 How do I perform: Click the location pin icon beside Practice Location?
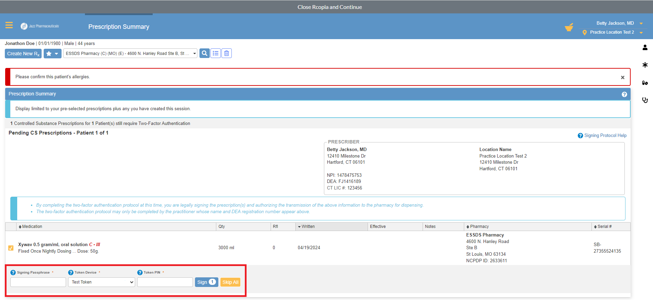585,33
